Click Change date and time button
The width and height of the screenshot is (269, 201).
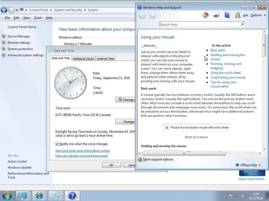click(x=125, y=100)
